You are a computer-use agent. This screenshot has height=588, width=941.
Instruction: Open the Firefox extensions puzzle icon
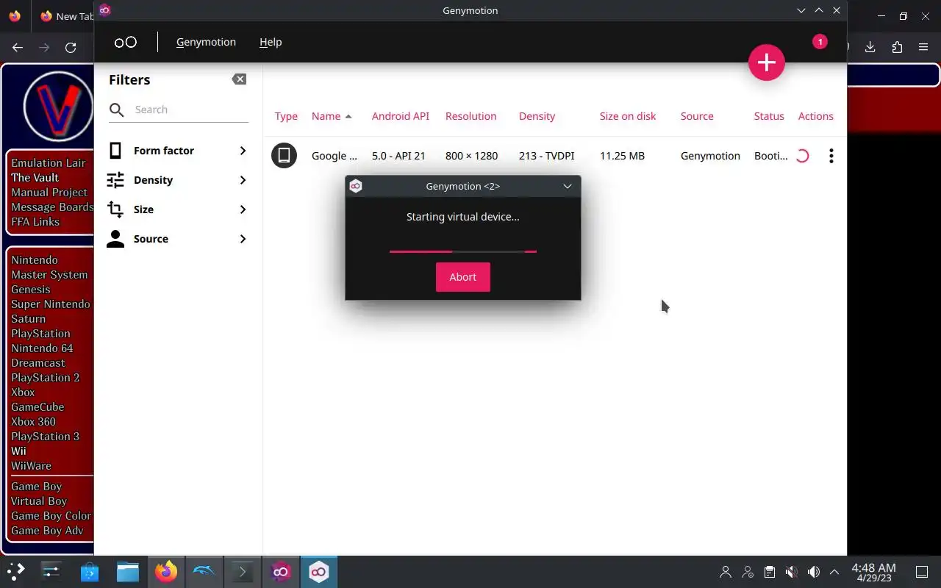point(897,47)
